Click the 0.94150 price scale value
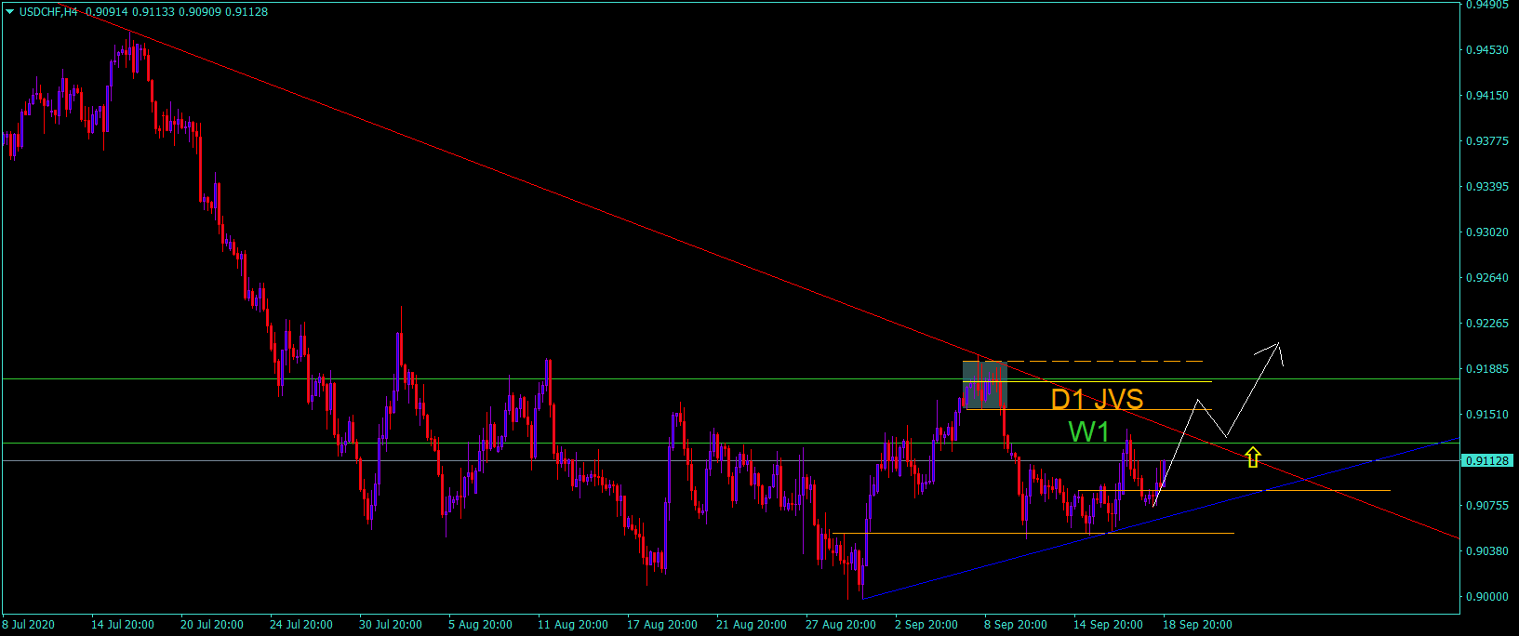1519x636 pixels. [x=1487, y=96]
